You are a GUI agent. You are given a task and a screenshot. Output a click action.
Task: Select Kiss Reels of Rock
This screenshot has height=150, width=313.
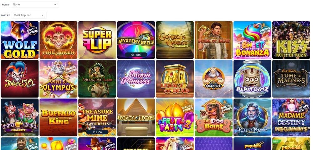tap(291, 40)
